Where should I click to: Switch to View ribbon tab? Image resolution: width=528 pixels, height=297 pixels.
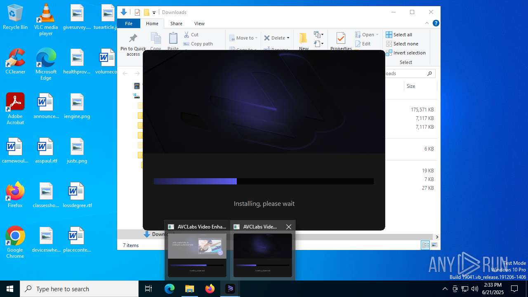[x=199, y=24]
